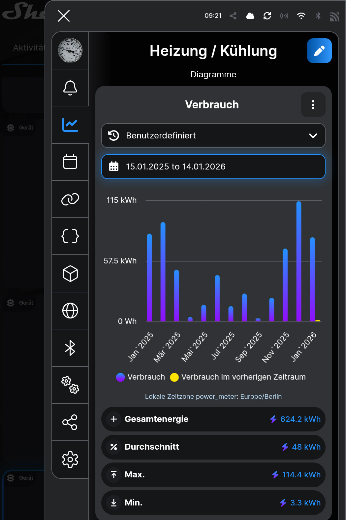Screen dimensions: 346x520
Task: Open the cube components tab
Action: tap(70, 274)
